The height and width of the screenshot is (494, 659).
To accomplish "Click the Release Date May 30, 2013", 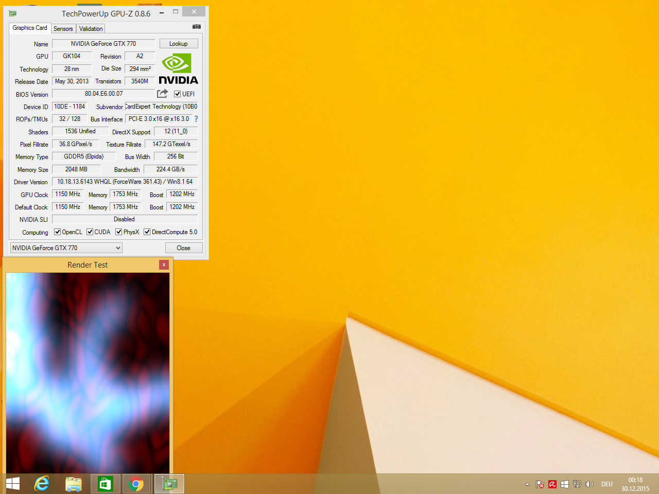I will tap(72, 81).
